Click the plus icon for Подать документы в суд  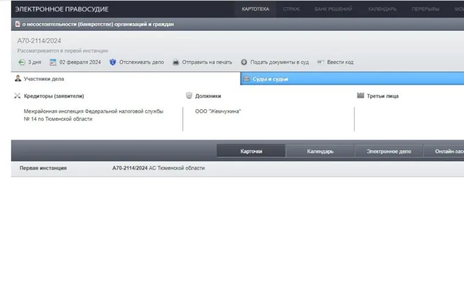click(x=244, y=62)
